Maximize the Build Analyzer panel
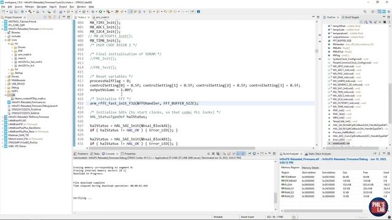Image resolution: width=392 pixels, height=220 pixels. [x=389, y=153]
